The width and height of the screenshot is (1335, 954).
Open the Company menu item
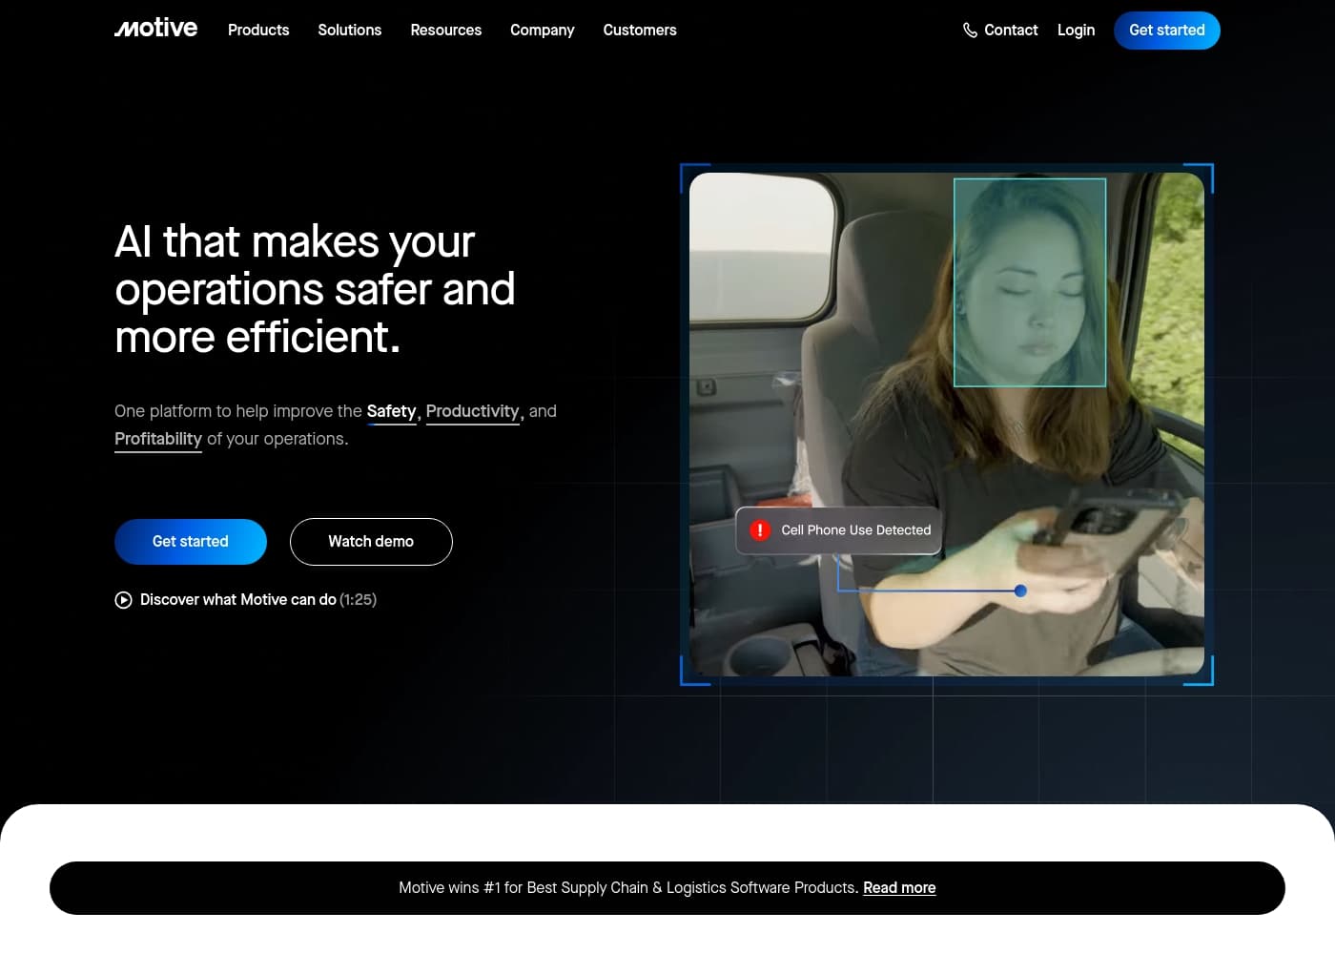tap(542, 31)
